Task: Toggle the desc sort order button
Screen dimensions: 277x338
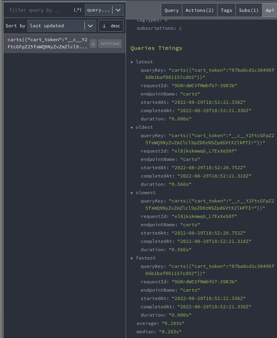Action: click(111, 26)
